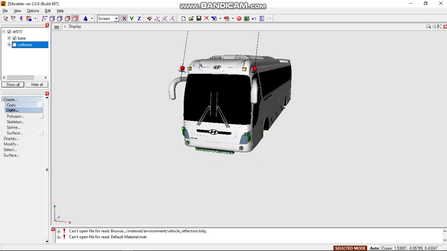Open the blue document properties icon
The height and width of the screenshot is (251, 447).
[x=262, y=18]
